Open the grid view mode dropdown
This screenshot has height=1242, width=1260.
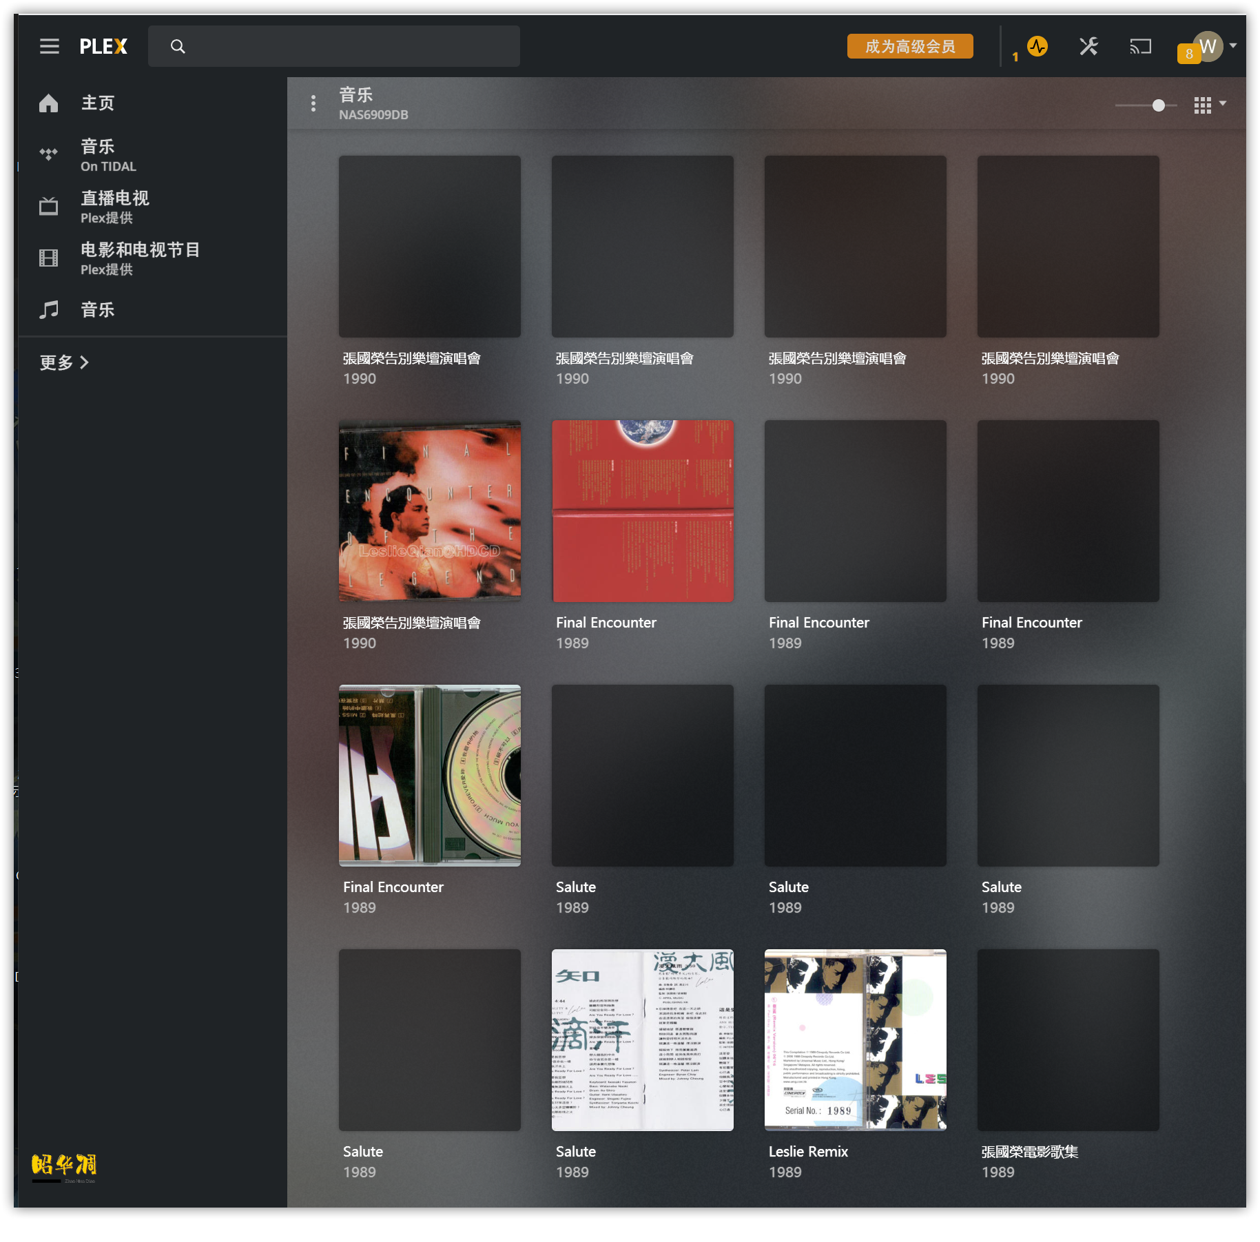pos(1210,105)
